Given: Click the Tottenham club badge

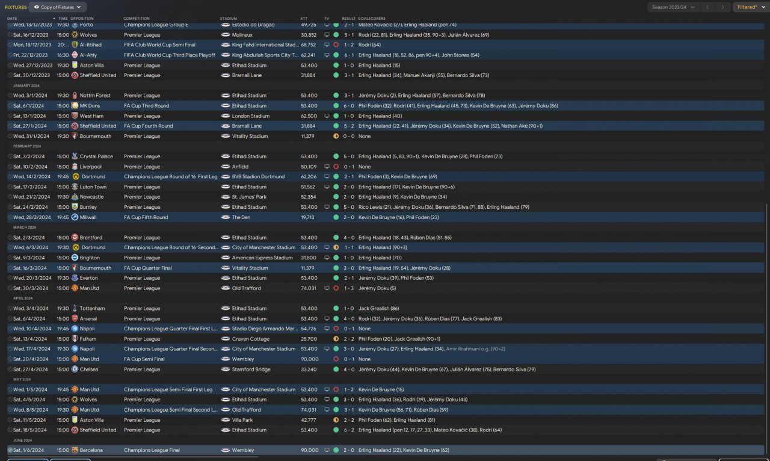Looking at the screenshot, I should (75, 309).
